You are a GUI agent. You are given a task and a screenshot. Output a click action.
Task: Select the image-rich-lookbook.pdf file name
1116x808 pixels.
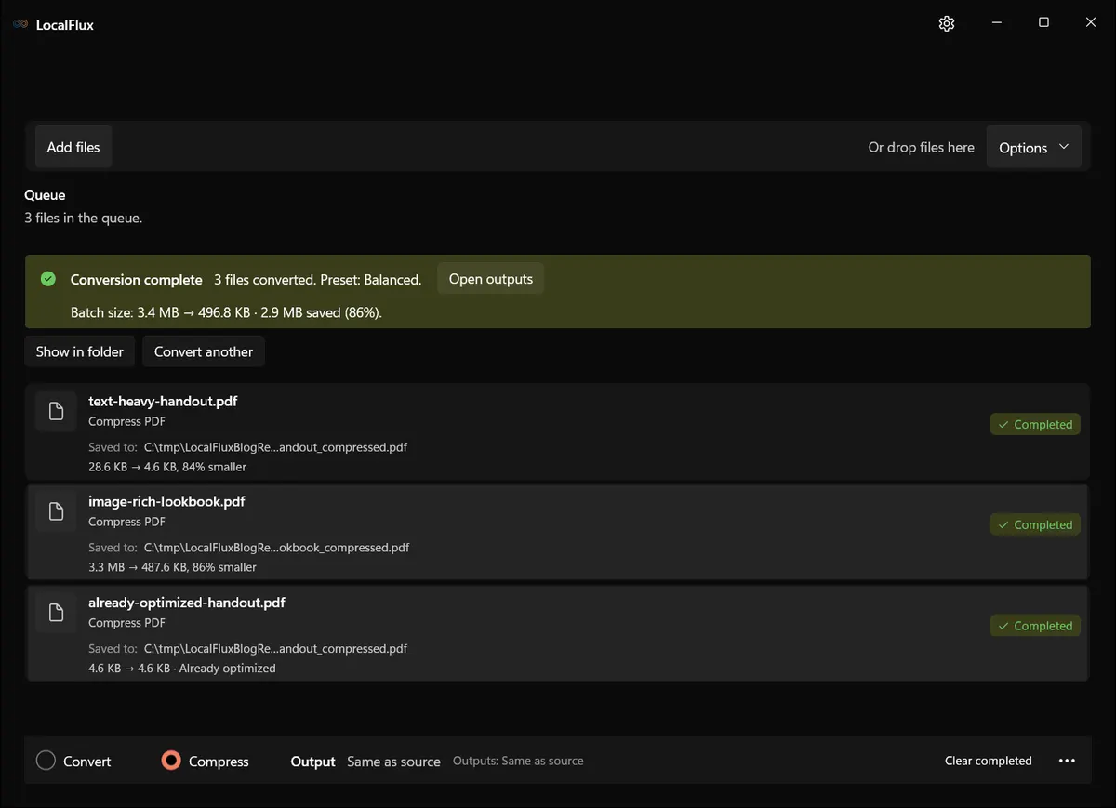pyautogui.click(x=166, y=501)
